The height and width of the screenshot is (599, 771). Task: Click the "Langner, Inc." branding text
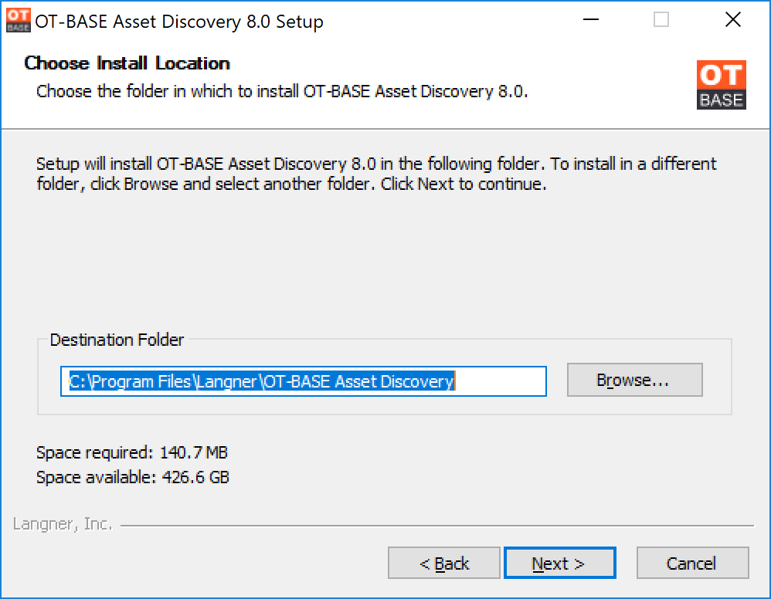(63, 524)
